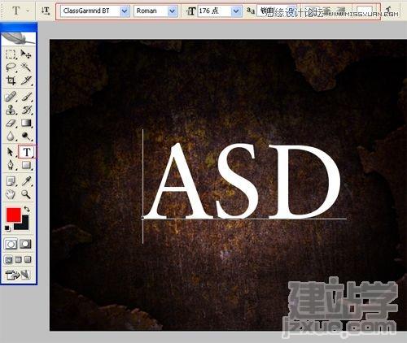Select the Dodge tool
The height and width of the screenshot is (343, 407).
26,136
